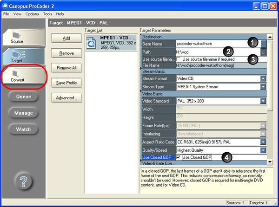Click Sources: 1 in status bar
Image resolution: width=279 pixels, height=207 pixels.
click(x=236, y=203)
